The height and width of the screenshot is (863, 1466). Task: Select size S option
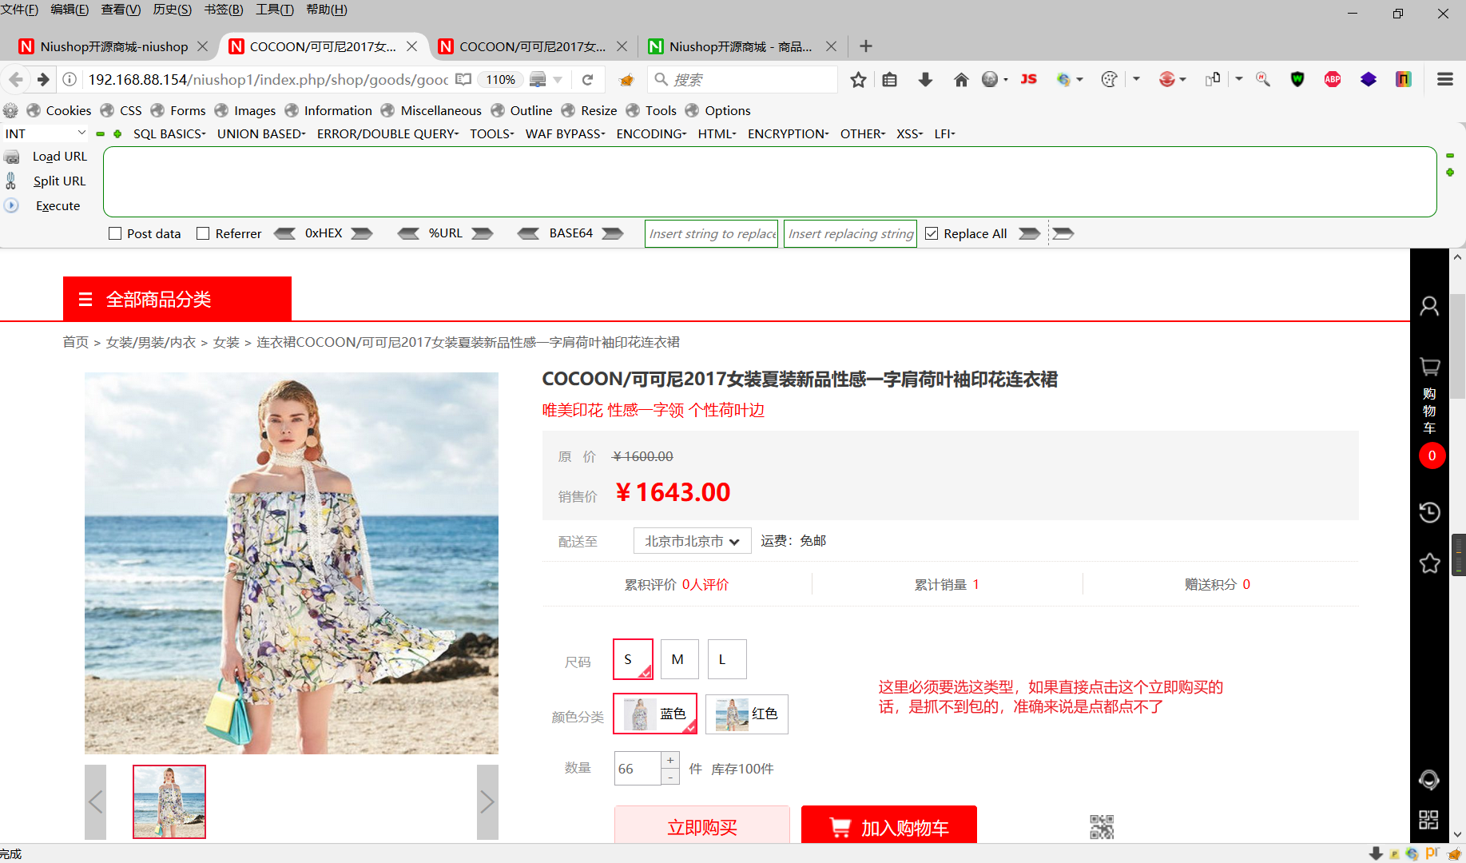click(633, 659)
